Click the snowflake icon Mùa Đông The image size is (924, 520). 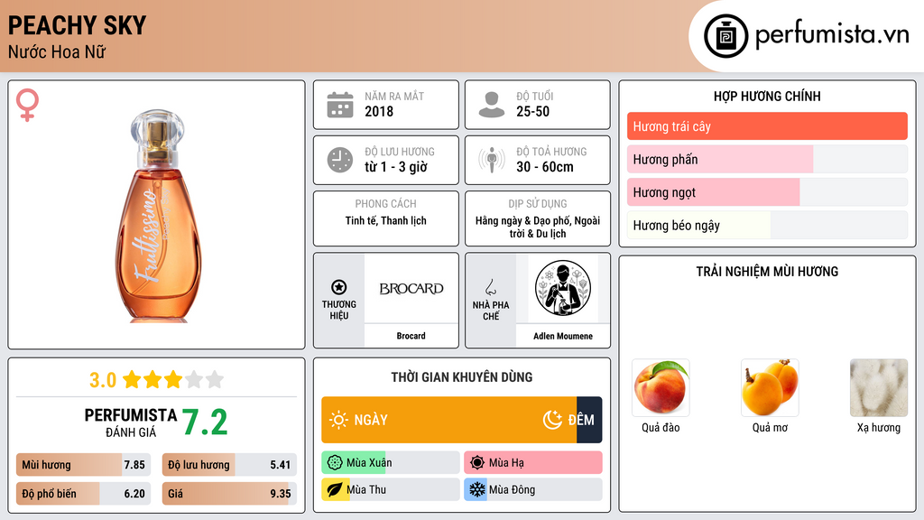pos(477,489)
